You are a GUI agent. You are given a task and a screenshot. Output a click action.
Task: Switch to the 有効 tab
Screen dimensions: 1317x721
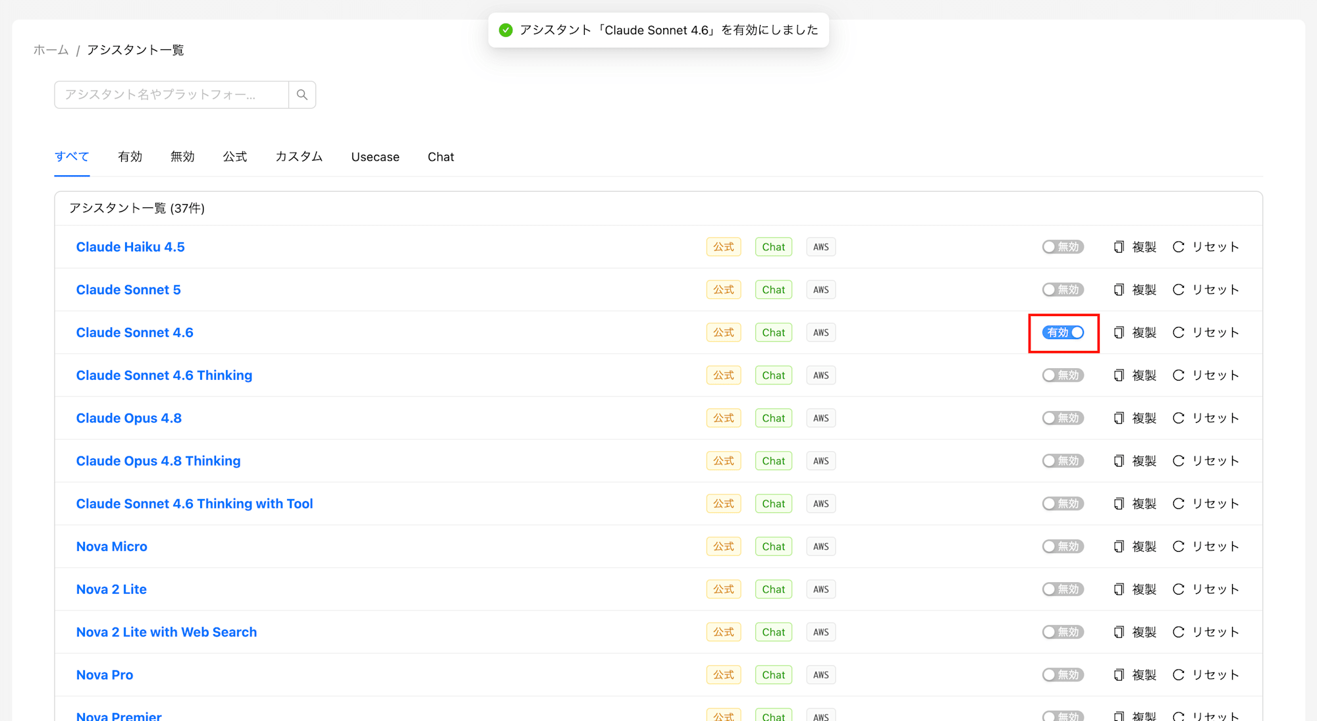coord(130,157)
